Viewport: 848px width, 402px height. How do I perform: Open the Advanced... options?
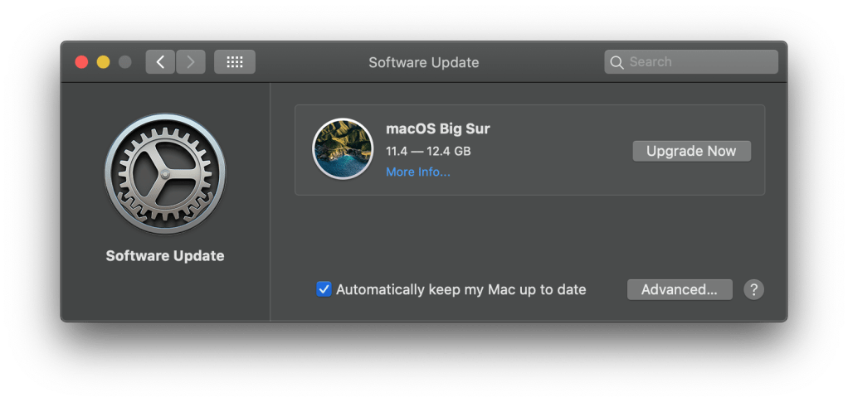point(680,289)
